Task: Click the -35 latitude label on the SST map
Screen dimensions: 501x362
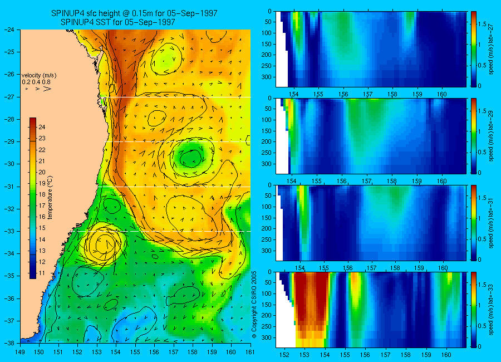Action: tap(9, 276)
